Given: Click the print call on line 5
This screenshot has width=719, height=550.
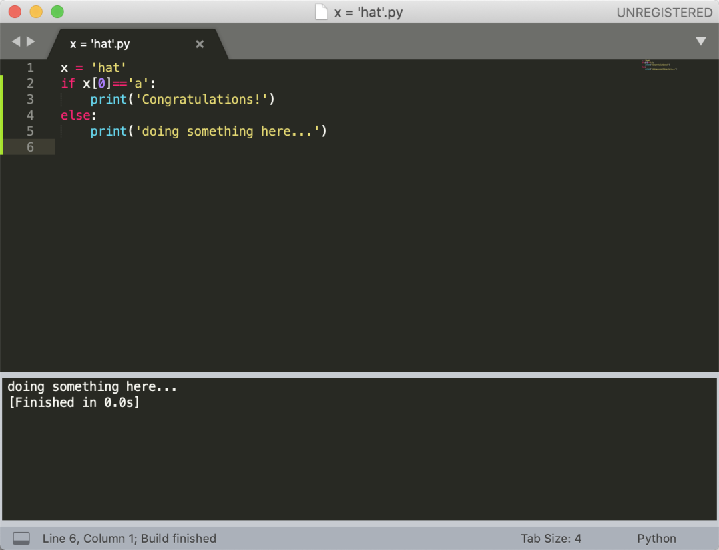Looking at the screenshot, I should click(109, 132).
